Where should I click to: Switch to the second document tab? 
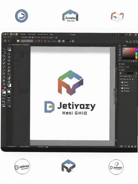click(31, 34)
